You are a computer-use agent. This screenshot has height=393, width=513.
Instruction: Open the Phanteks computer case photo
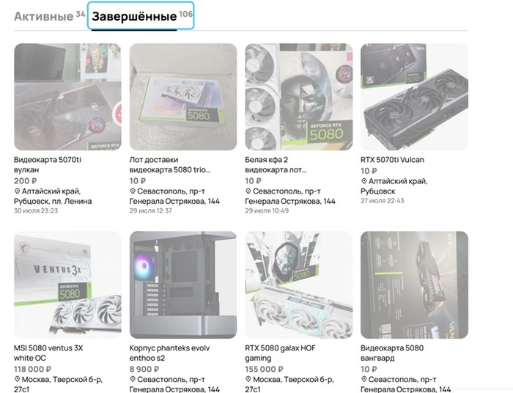(183, 285)
